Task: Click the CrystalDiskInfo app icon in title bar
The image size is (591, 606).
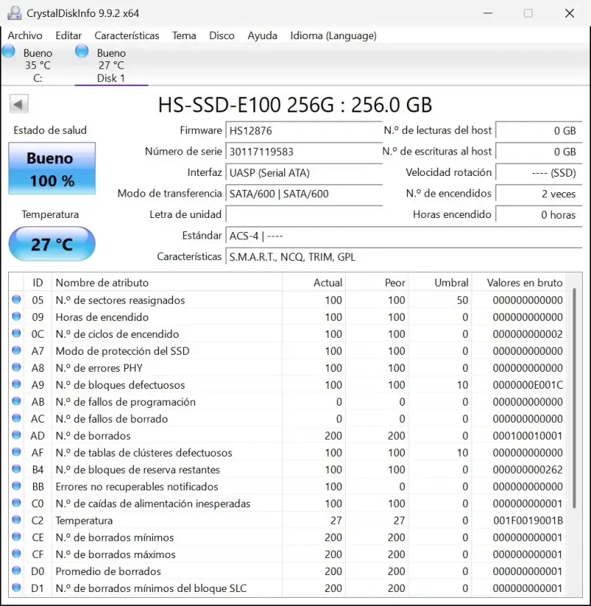Action: [x=14, y=13]
